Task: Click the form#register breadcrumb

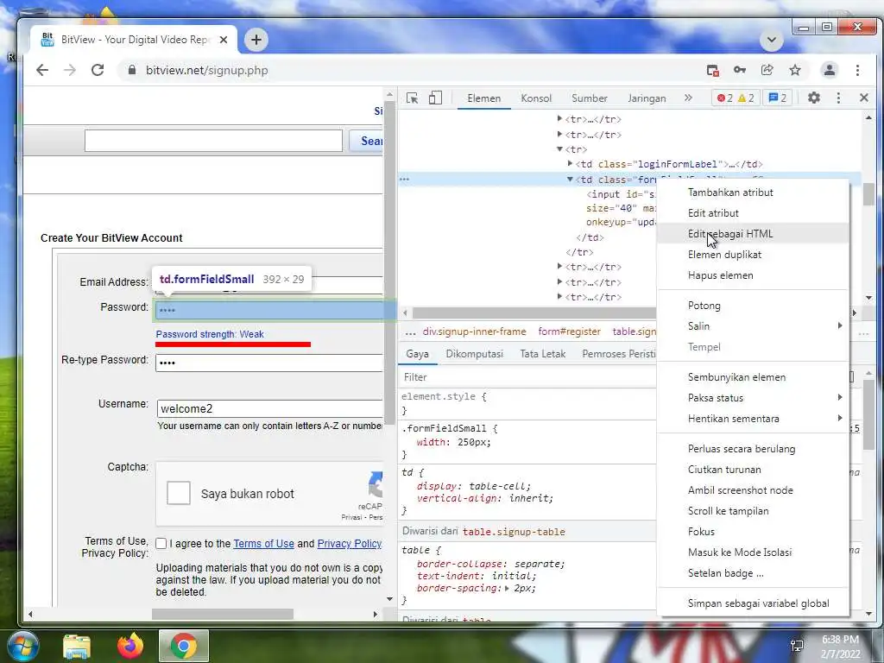Action: click(569, 331)
